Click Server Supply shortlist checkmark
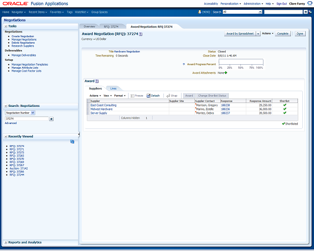Image resolution: width=314 pixels, height=251 pixels. click(285, 113)
